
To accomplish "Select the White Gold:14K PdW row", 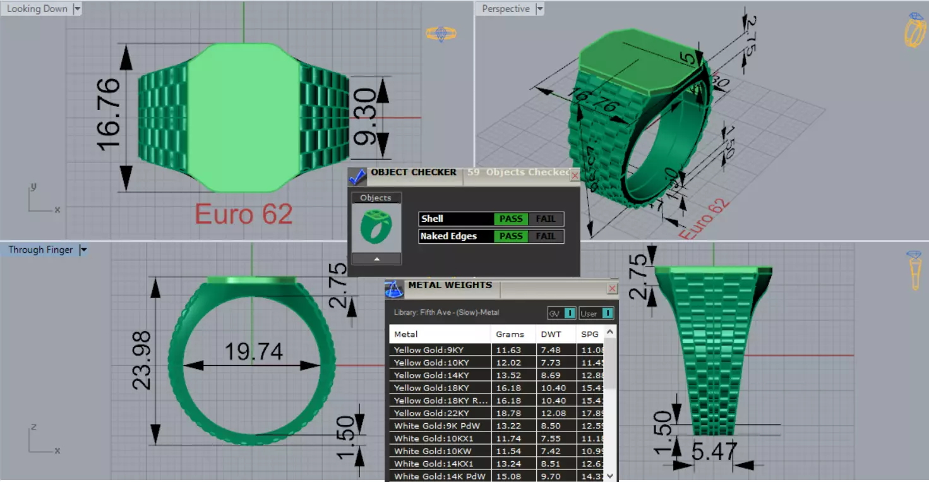I will point(497,476).
